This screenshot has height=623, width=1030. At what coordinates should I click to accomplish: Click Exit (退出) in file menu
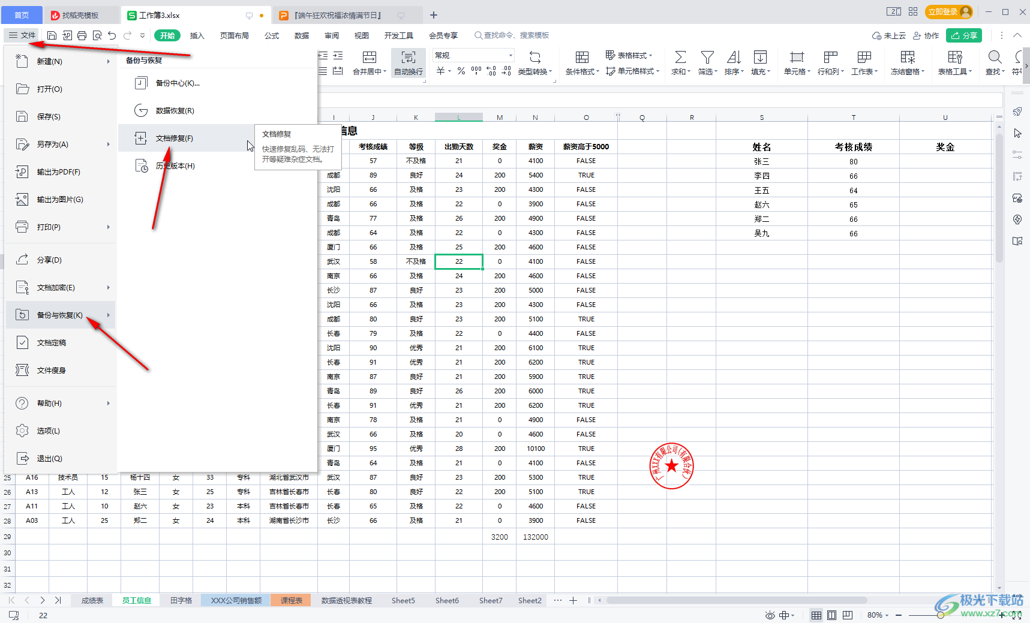(x=61, y=459)
